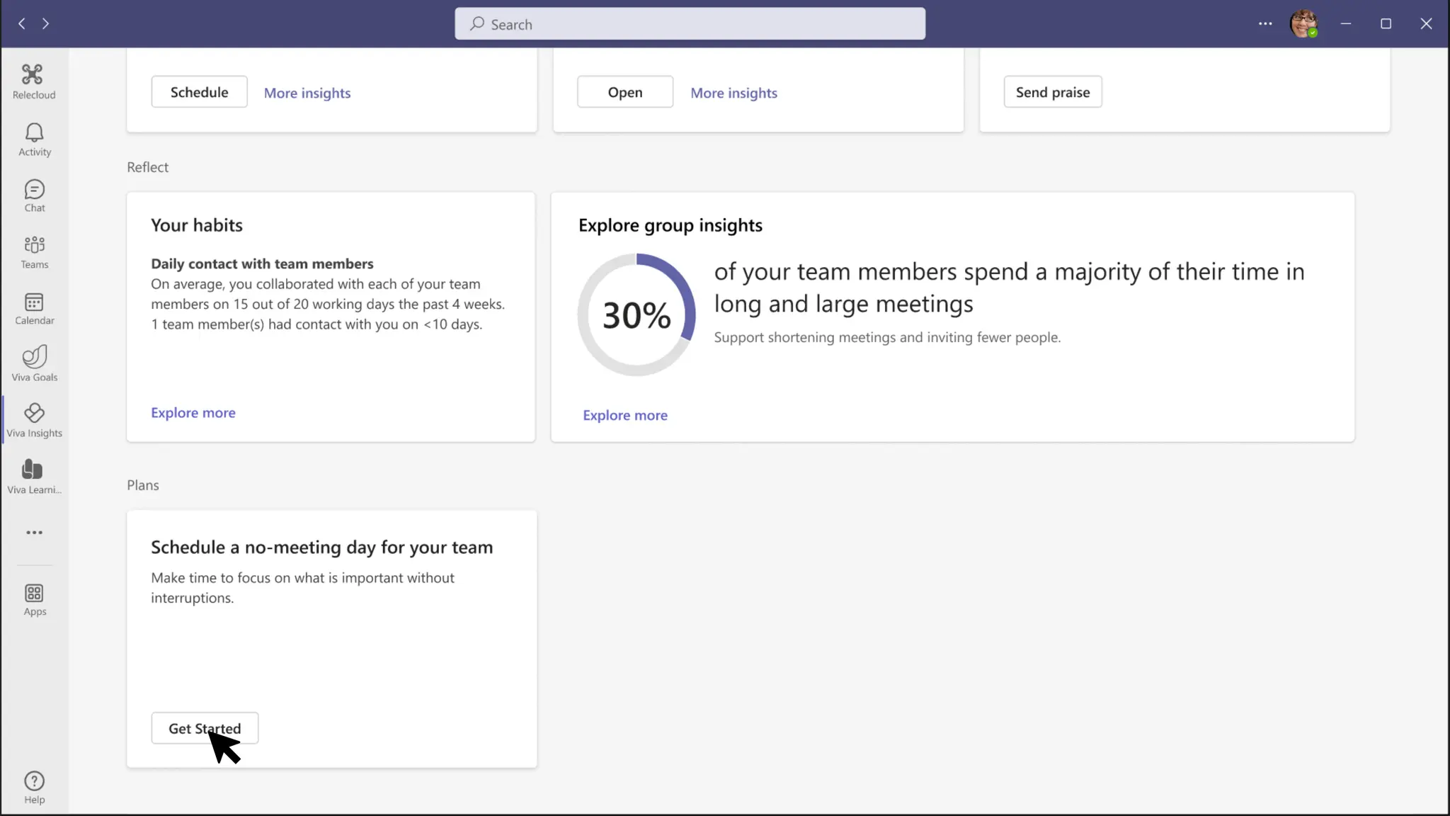Open the Calendar app icon
Screen dimensions: 1450x816
point(34,308)
